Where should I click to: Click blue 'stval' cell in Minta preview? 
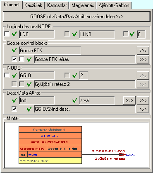pos(55,155)
